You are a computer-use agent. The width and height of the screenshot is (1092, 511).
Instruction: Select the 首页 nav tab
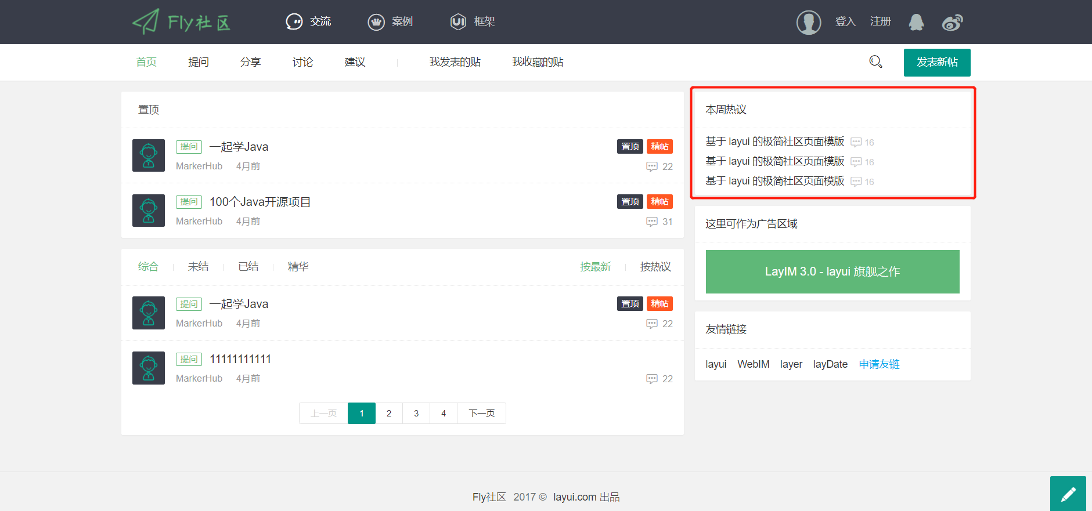coord(146,62)
